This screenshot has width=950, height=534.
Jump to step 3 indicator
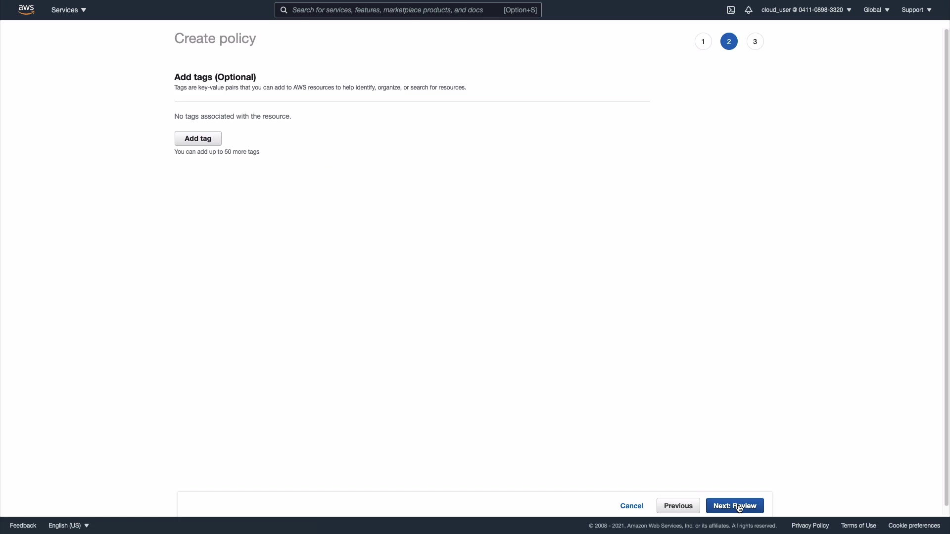(x=755, y=42)
